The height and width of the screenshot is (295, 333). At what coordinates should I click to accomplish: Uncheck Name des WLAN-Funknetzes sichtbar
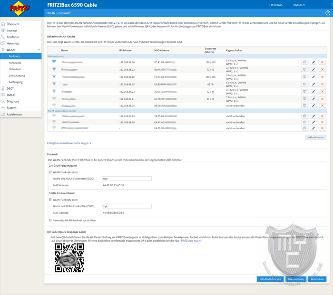[x=50, y=220]
